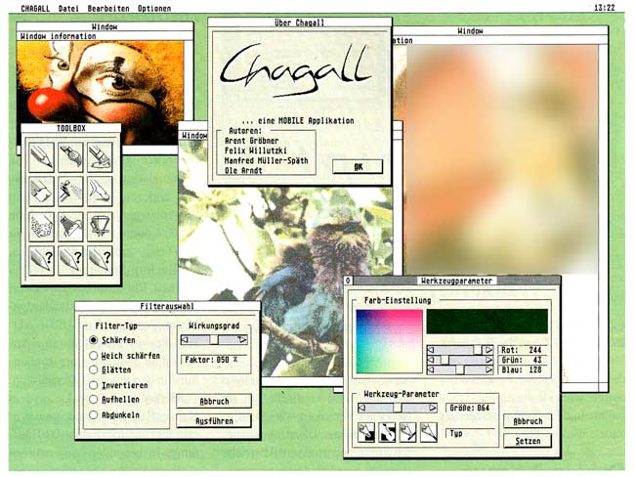Open the Optionen menu
The image size is (635, 477).
[153, 8]
